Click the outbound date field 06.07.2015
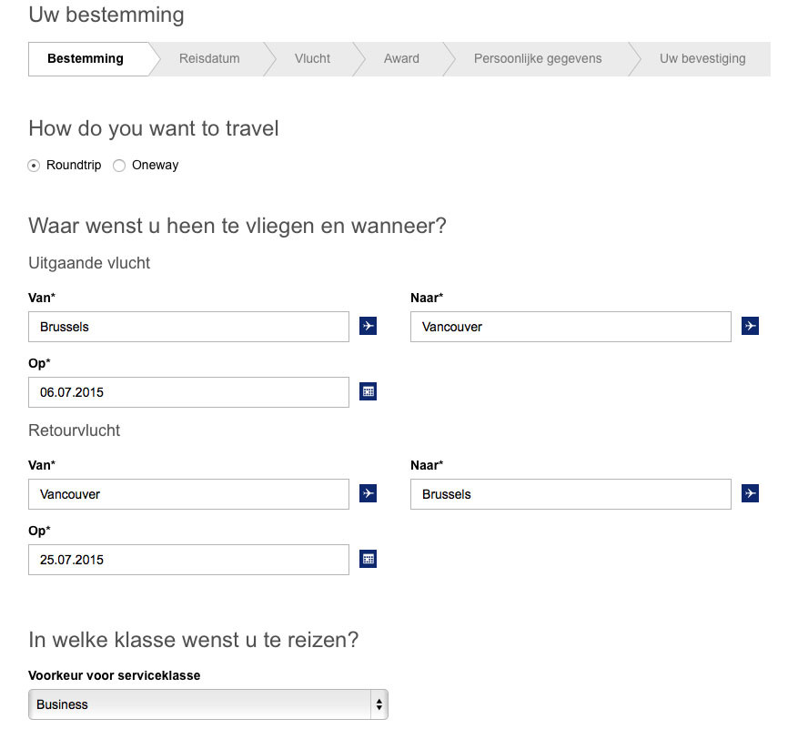 point(188,392)
